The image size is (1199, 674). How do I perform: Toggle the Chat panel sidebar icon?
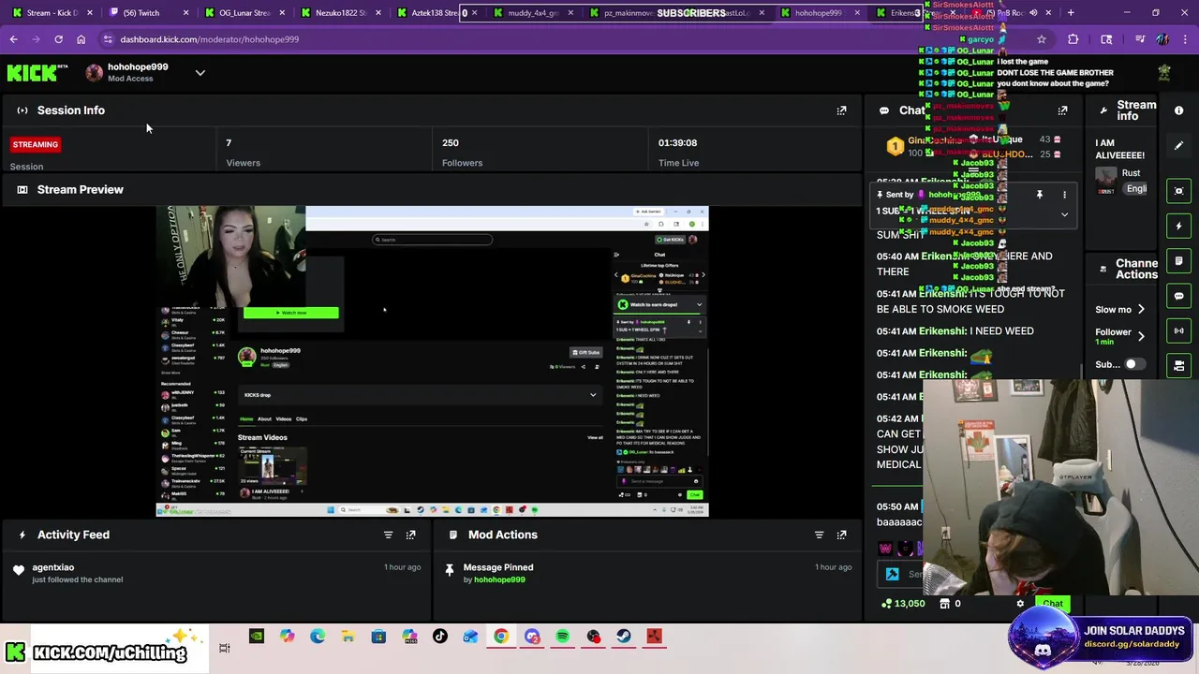click(1179, 296)
